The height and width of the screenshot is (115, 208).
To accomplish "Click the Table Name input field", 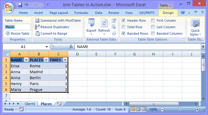I will pos(18,27).
